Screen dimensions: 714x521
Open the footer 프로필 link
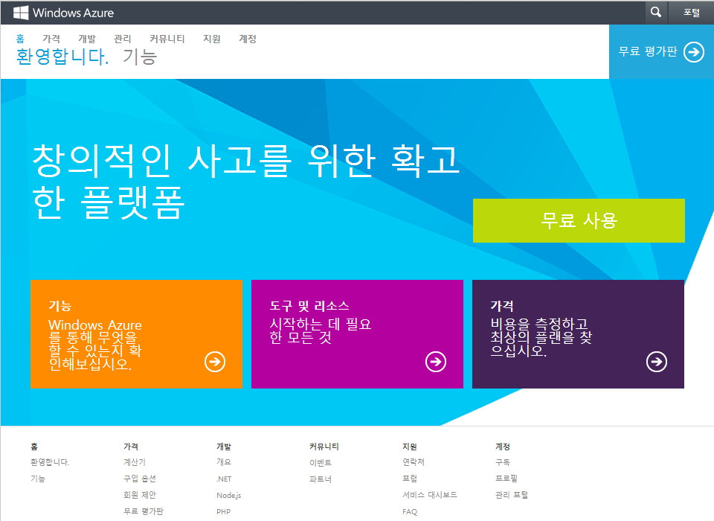506,479
